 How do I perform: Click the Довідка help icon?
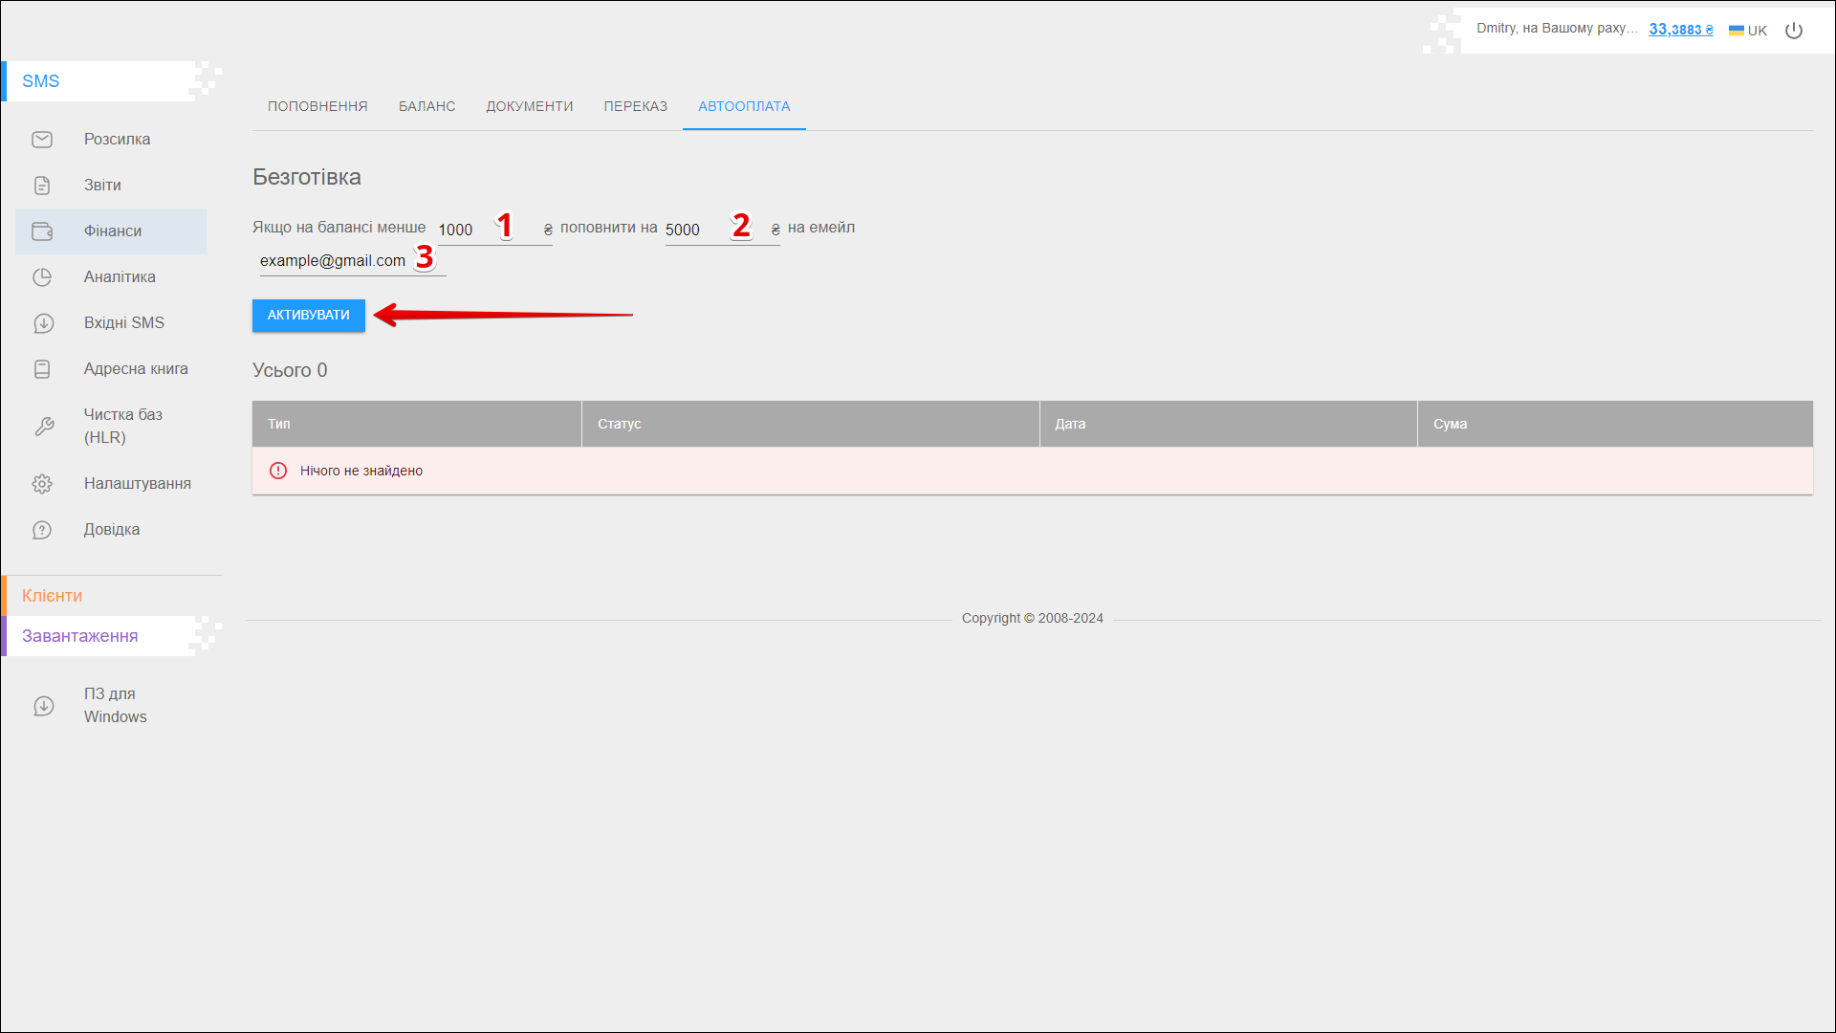click(42, 530)
